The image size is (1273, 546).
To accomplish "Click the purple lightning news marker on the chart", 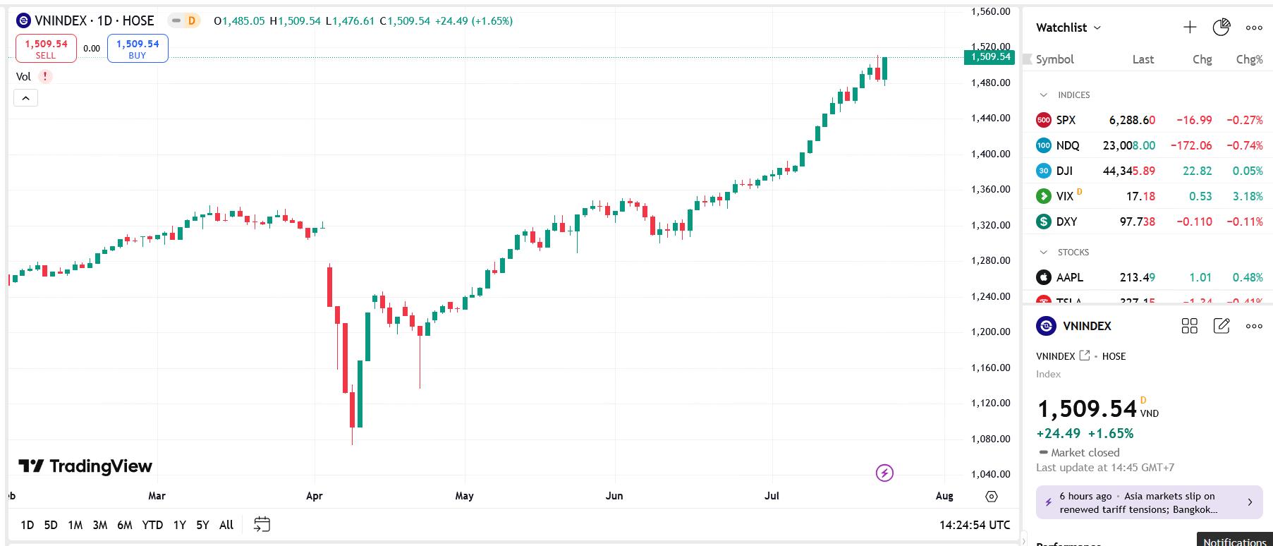I will click(x=884, y=473).
